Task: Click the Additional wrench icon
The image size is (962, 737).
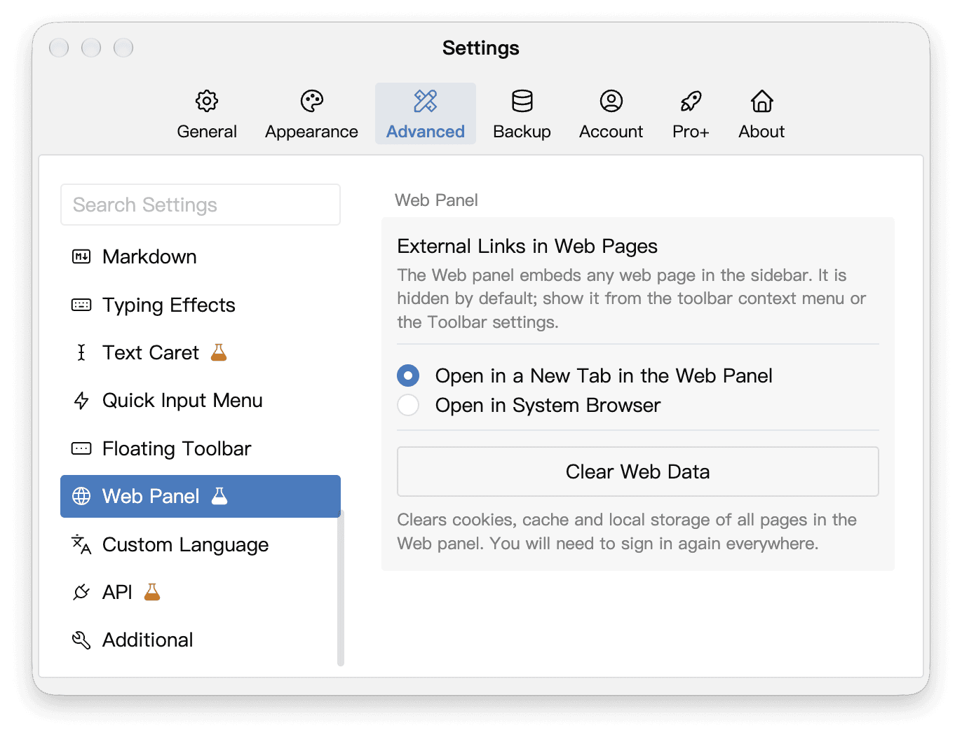Action: (81, 640)
